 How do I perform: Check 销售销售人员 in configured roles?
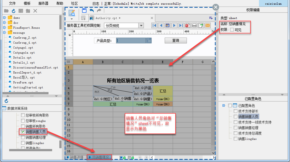[236, 117]
